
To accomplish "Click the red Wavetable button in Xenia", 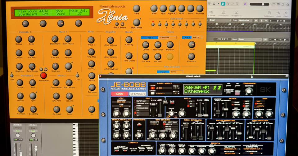I will pyautogui.click(x=43, y=75).
